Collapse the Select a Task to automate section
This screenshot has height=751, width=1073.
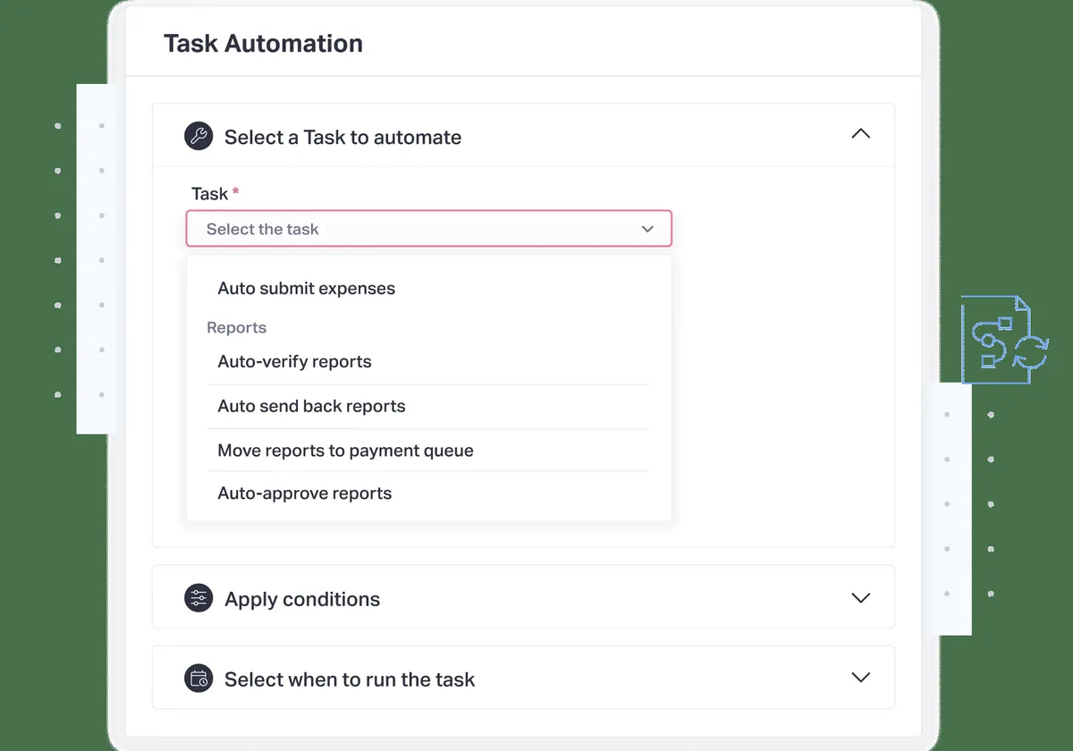[860, 134]
